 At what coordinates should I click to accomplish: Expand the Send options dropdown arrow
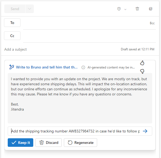30,9
